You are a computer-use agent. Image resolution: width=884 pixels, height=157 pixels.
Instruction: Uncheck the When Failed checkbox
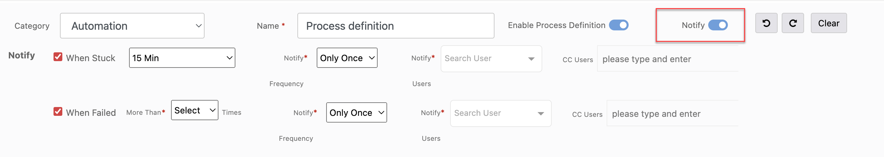point(58,111)
